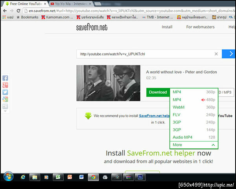The image size is (236, 189).
Task: Collapse the More formats expander
Action: [194, 145]
